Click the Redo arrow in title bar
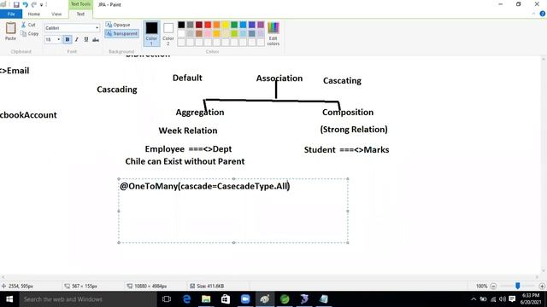This screenshot has height=307, width=547. [x=34, y=4]
